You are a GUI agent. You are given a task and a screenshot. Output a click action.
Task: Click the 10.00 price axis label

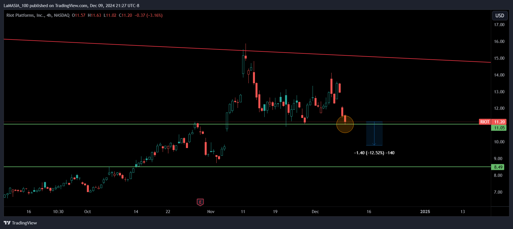click(499, 142)
